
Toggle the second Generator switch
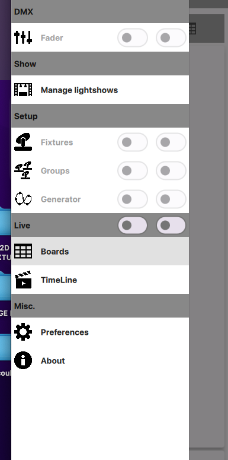pos(171,199)
